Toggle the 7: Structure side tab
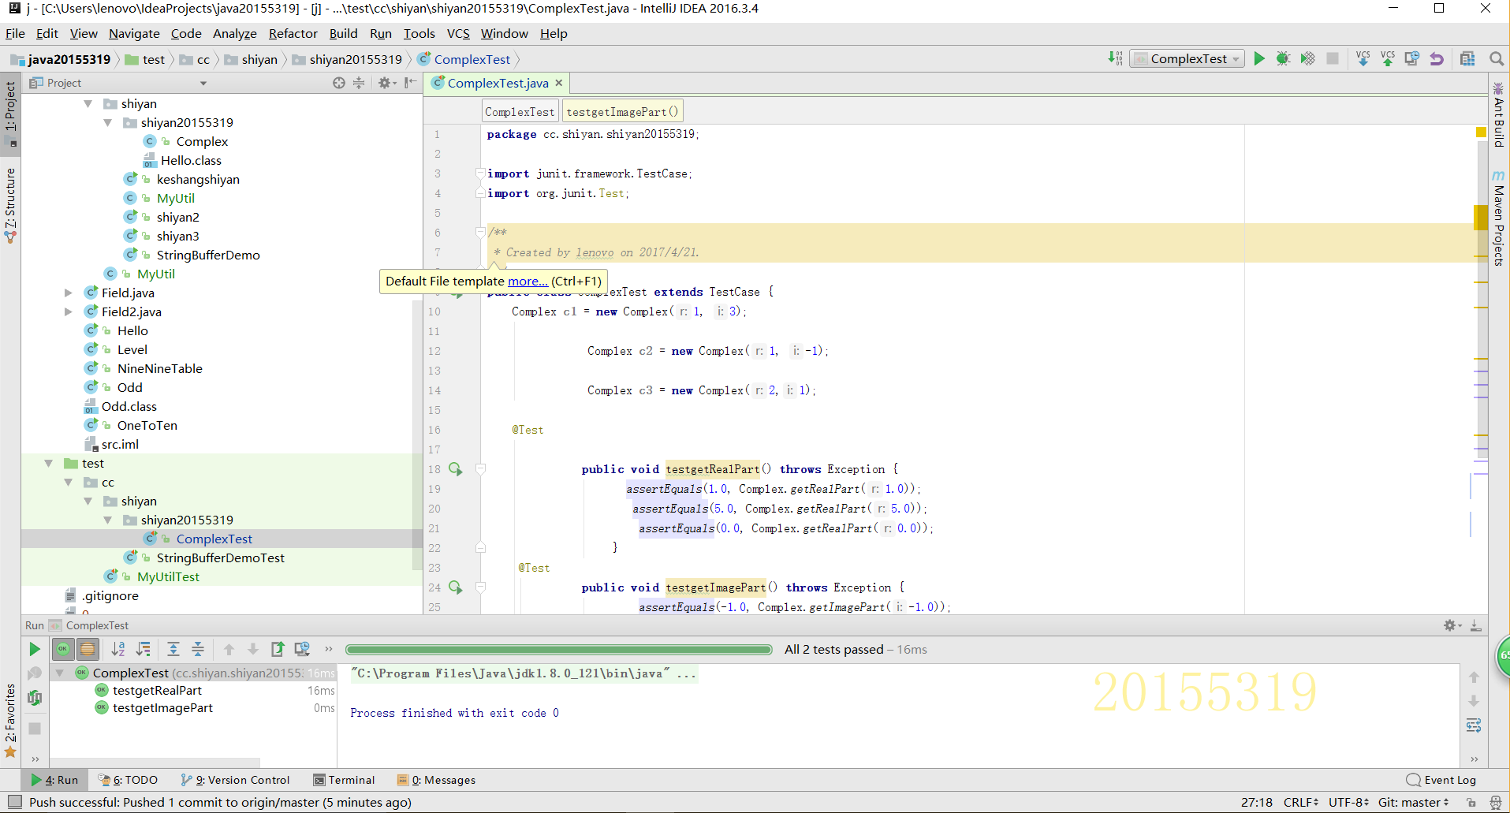Viewport: 1510px width, 813px height. [10, 204]
